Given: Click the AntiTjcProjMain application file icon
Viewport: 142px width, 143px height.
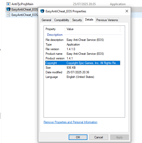Looking at the screenshot, I should pos(8,4).
